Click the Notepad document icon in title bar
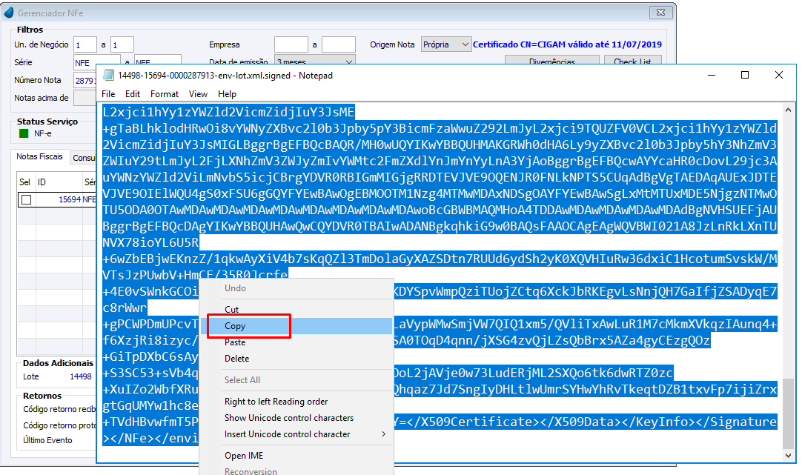This screenshot has width=802, height=475. [108, 75]
